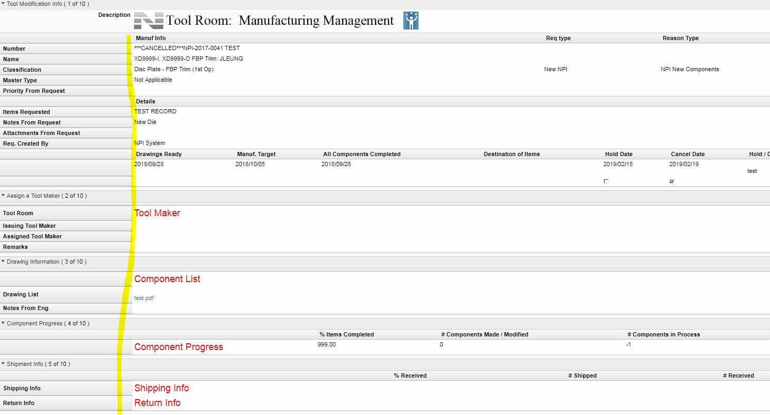Click the Number row label

[x=14, y=49]
